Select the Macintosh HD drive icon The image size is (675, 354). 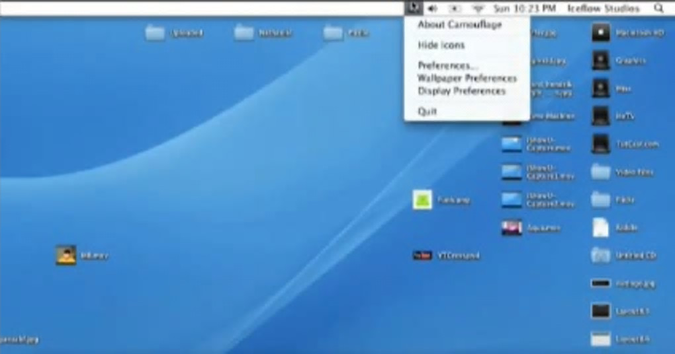pos(600,32)
